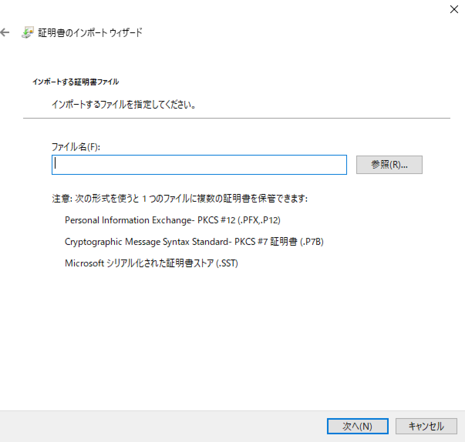Image resolution: width=465 pixels, height=442 pixels.
Task: Close the wizard with the X button
Action: [454, 10]
